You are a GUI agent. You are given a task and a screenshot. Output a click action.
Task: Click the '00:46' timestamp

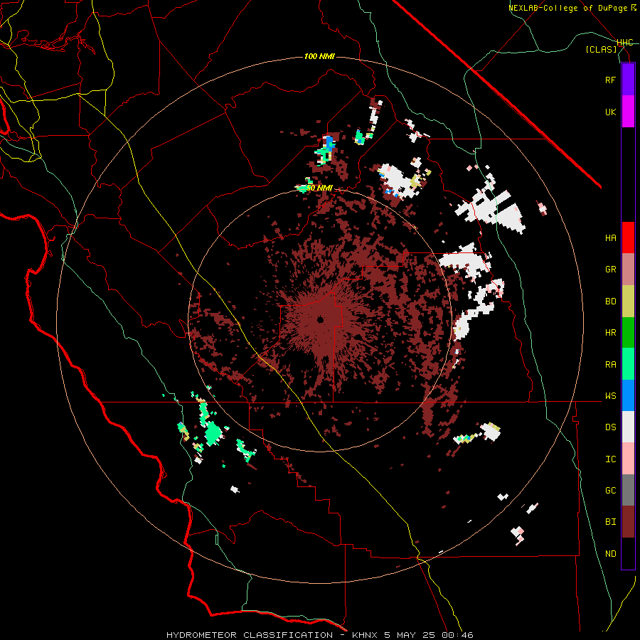point(457,635)
